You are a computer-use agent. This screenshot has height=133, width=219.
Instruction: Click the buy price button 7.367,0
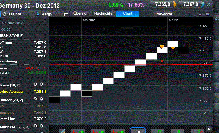tap(191, 4)
